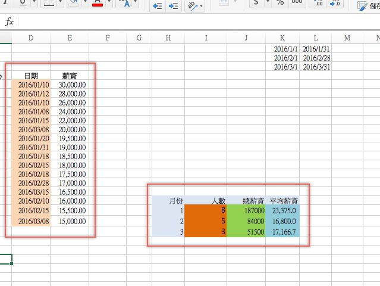The width and height of the screenshot is (380, 286).
Task: Select the cell with date 2016/01/08
Action: (31, 111)
